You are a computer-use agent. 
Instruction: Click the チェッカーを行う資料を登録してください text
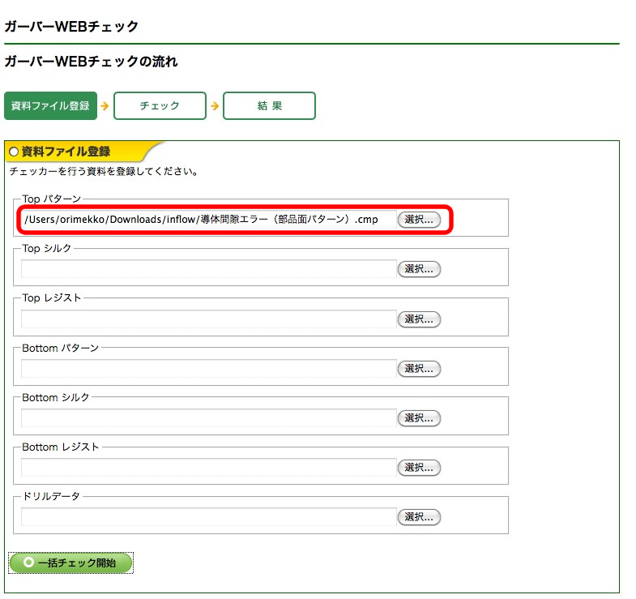click(x=104, y=172)
